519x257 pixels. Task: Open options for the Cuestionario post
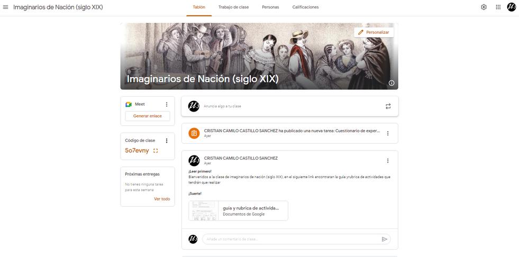point(388,133)
